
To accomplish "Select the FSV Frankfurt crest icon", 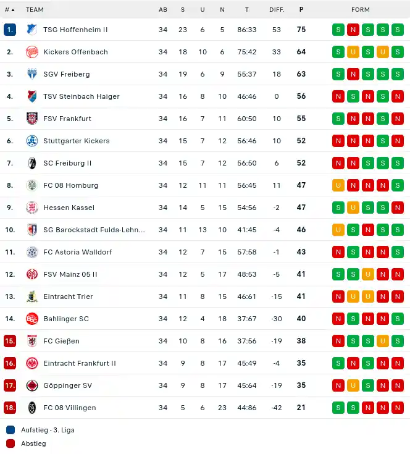I will click(x=32, y=119).
